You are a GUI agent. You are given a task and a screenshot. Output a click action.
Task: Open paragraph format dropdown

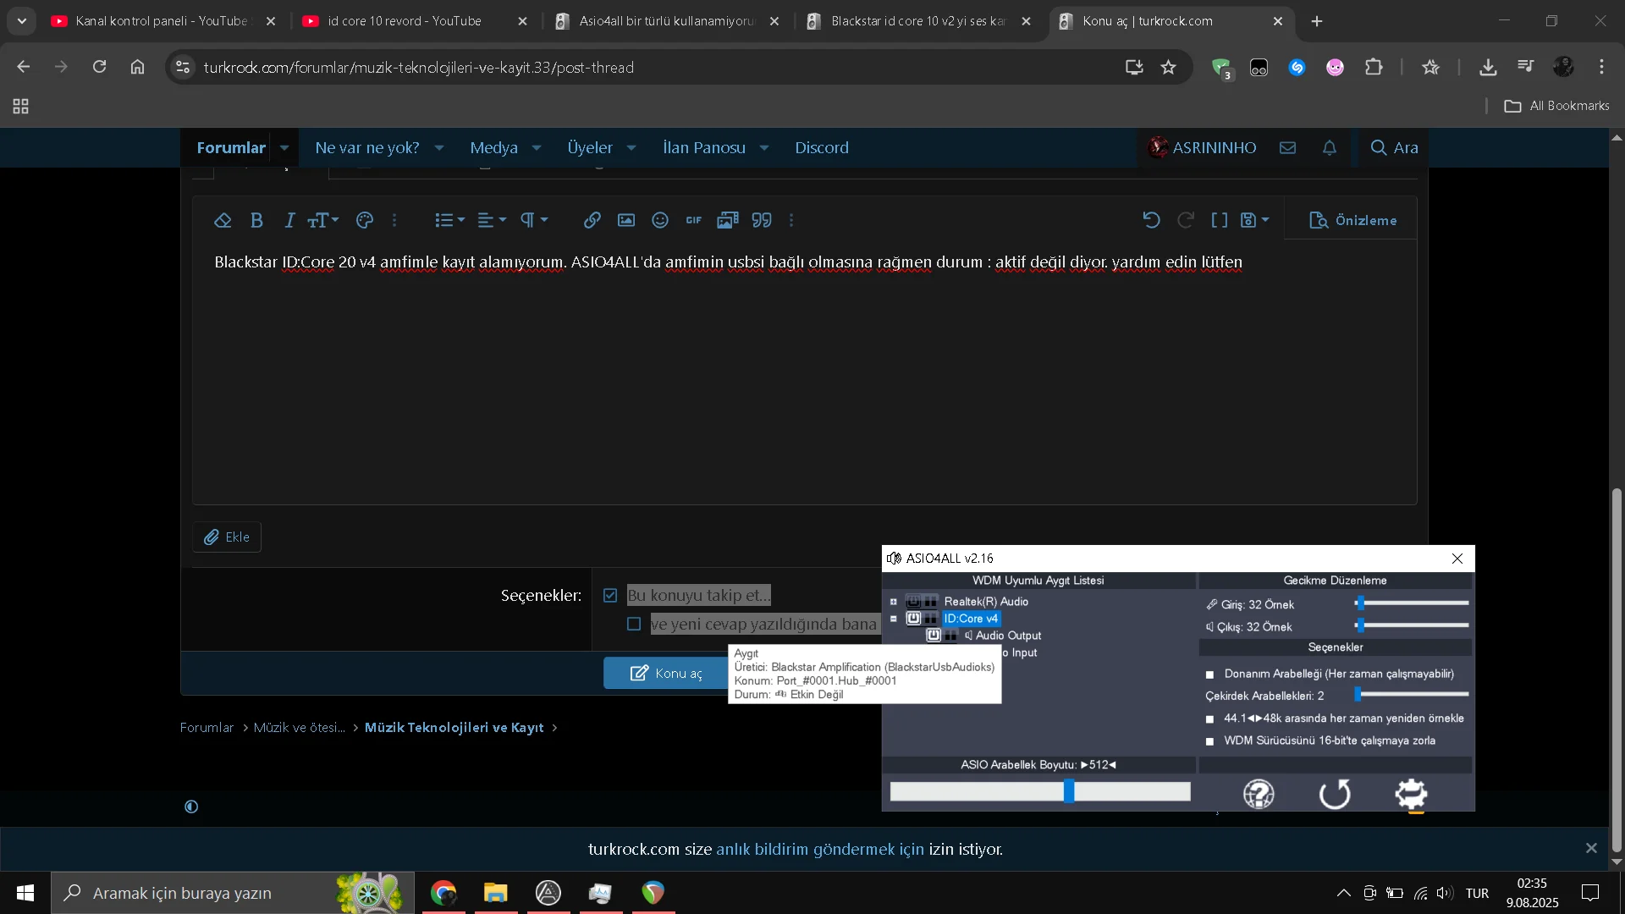click(x=534, y=220)
